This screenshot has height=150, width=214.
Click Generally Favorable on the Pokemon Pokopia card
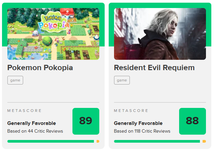pyautogui.click(x=32, y=123)
